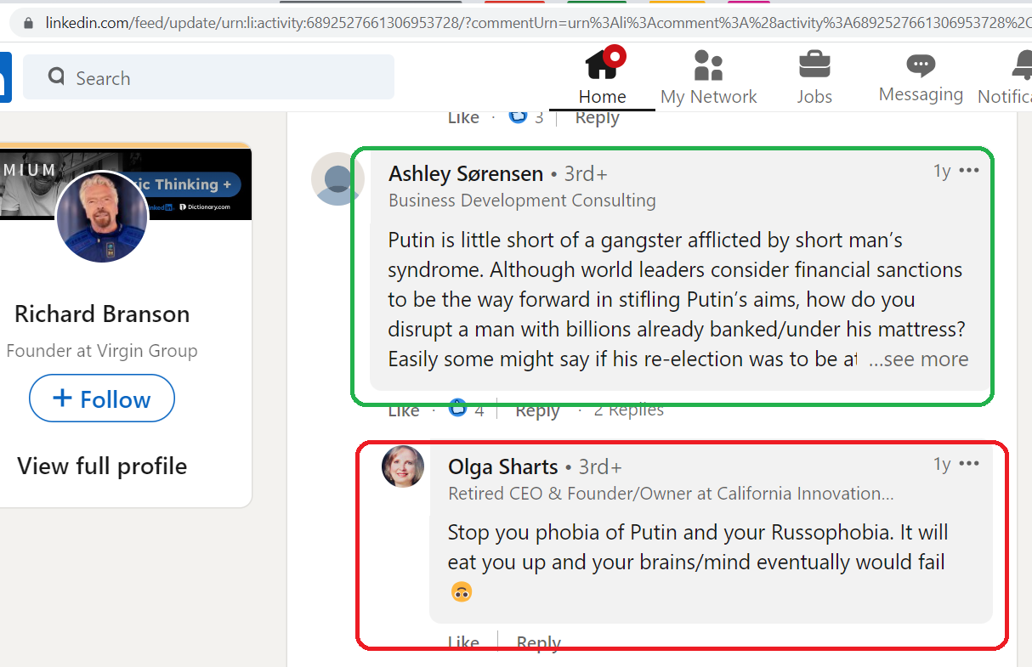The width and height of the screenshot is (1032, 667).
Task: Like Olga Sharts' reply
Action: (x=463, y=642)
